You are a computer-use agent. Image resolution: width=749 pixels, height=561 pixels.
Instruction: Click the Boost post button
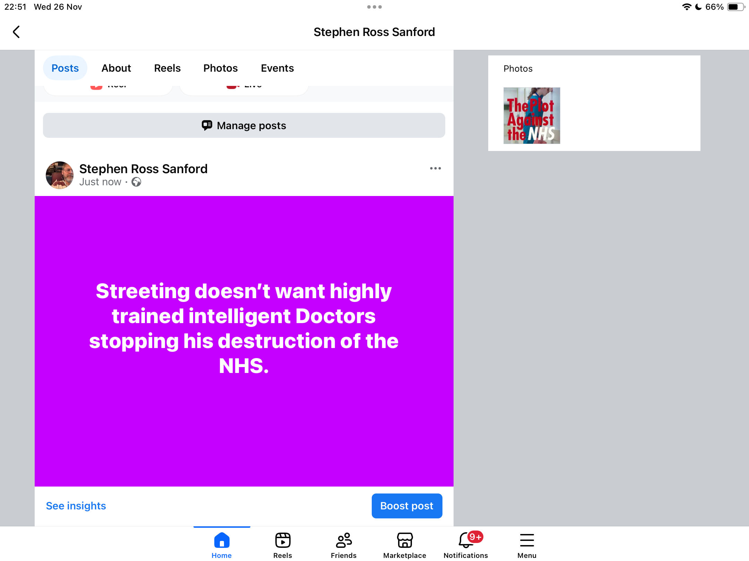407,506
